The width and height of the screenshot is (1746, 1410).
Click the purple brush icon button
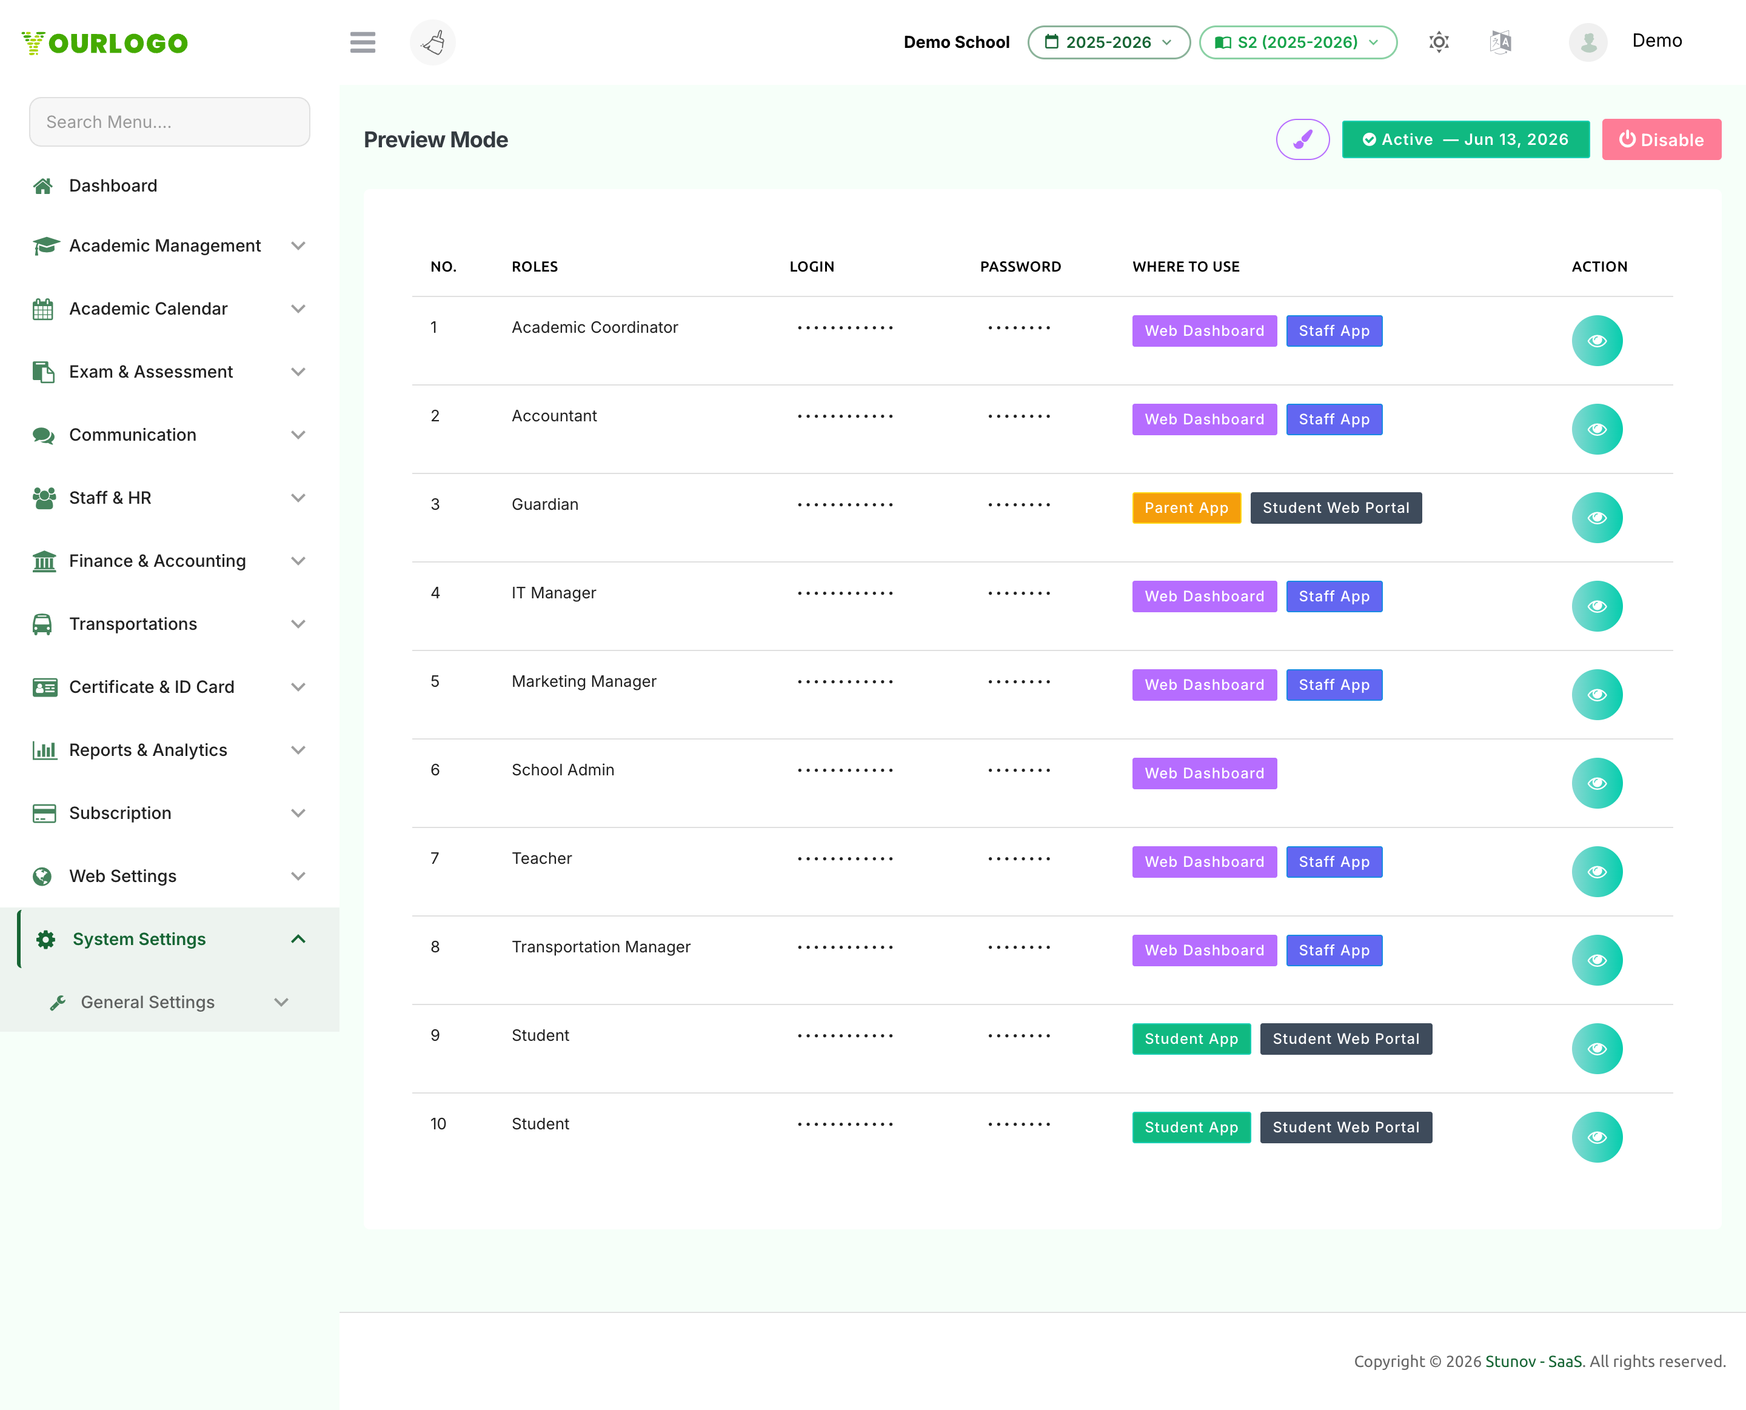[1303, 139]
